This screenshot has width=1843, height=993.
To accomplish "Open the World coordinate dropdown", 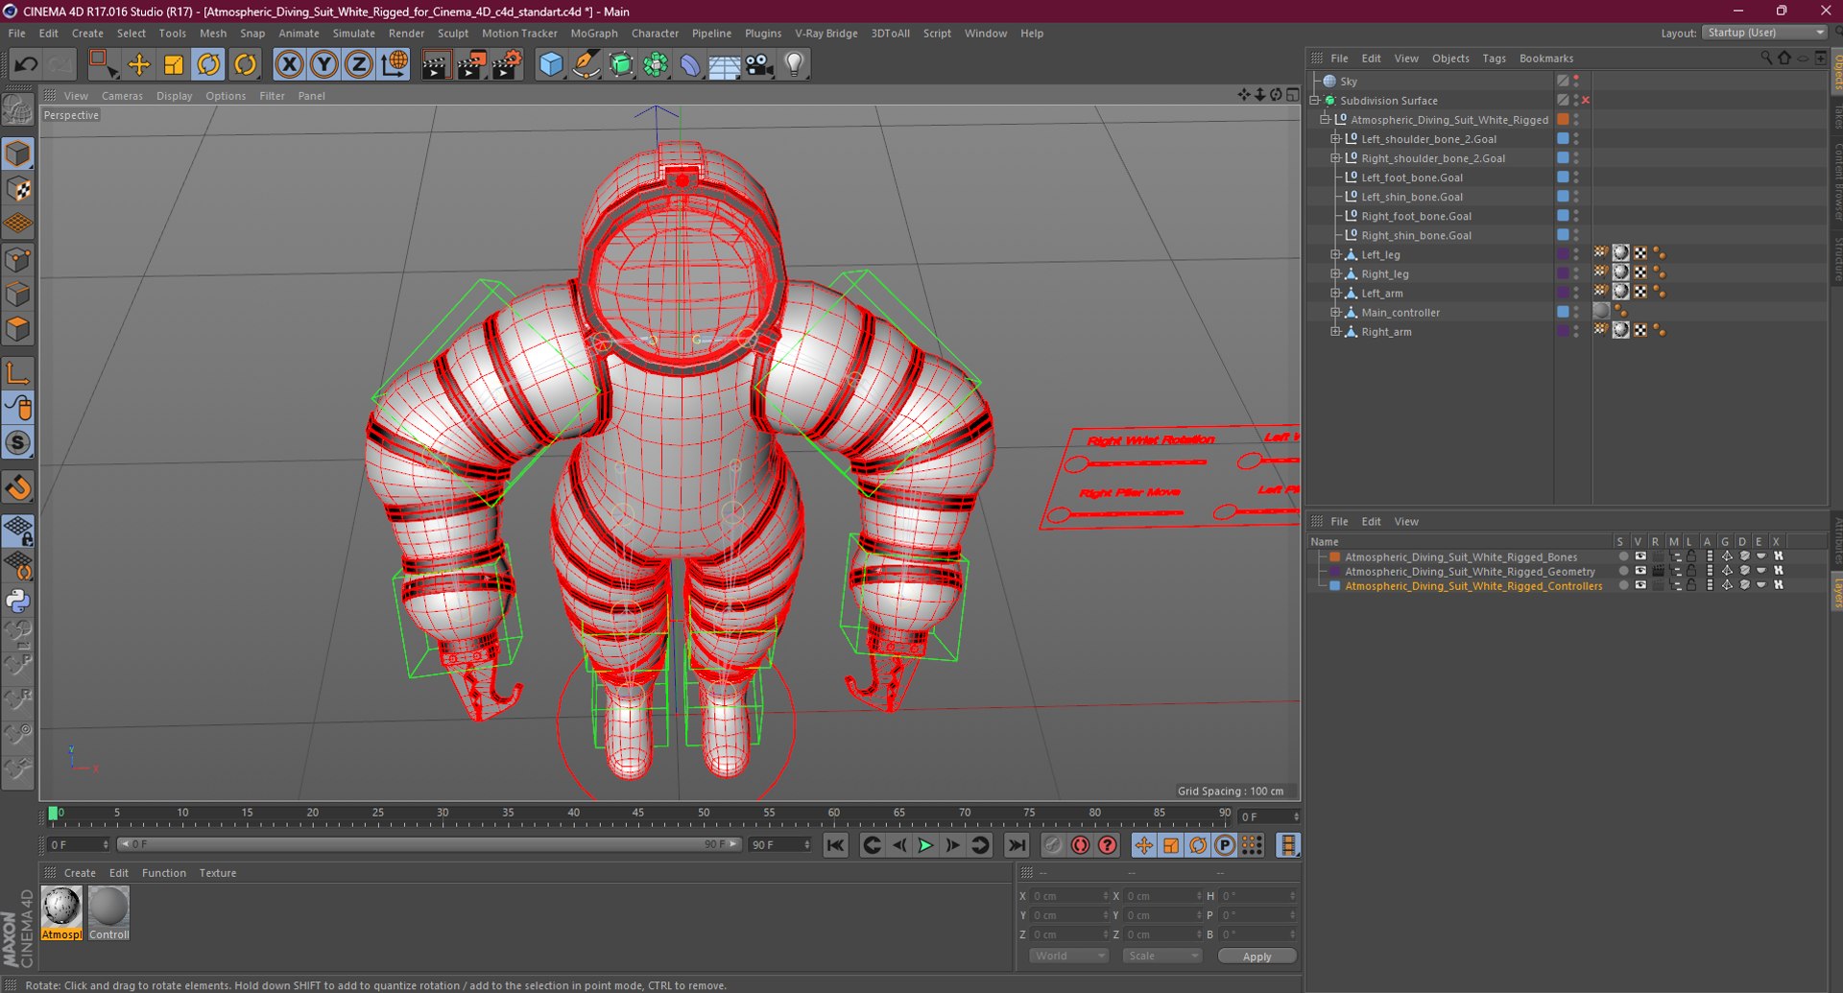I will [1069, 956].
